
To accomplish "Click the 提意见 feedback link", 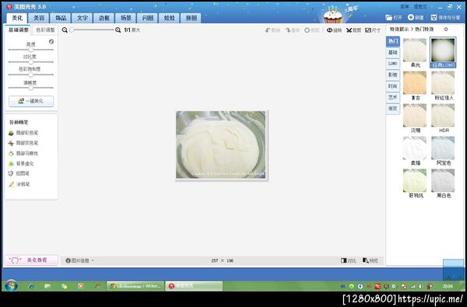I will point(420,6).
